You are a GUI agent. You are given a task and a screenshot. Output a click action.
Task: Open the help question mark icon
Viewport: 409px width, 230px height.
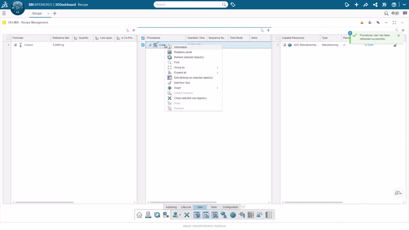point(394,4)
